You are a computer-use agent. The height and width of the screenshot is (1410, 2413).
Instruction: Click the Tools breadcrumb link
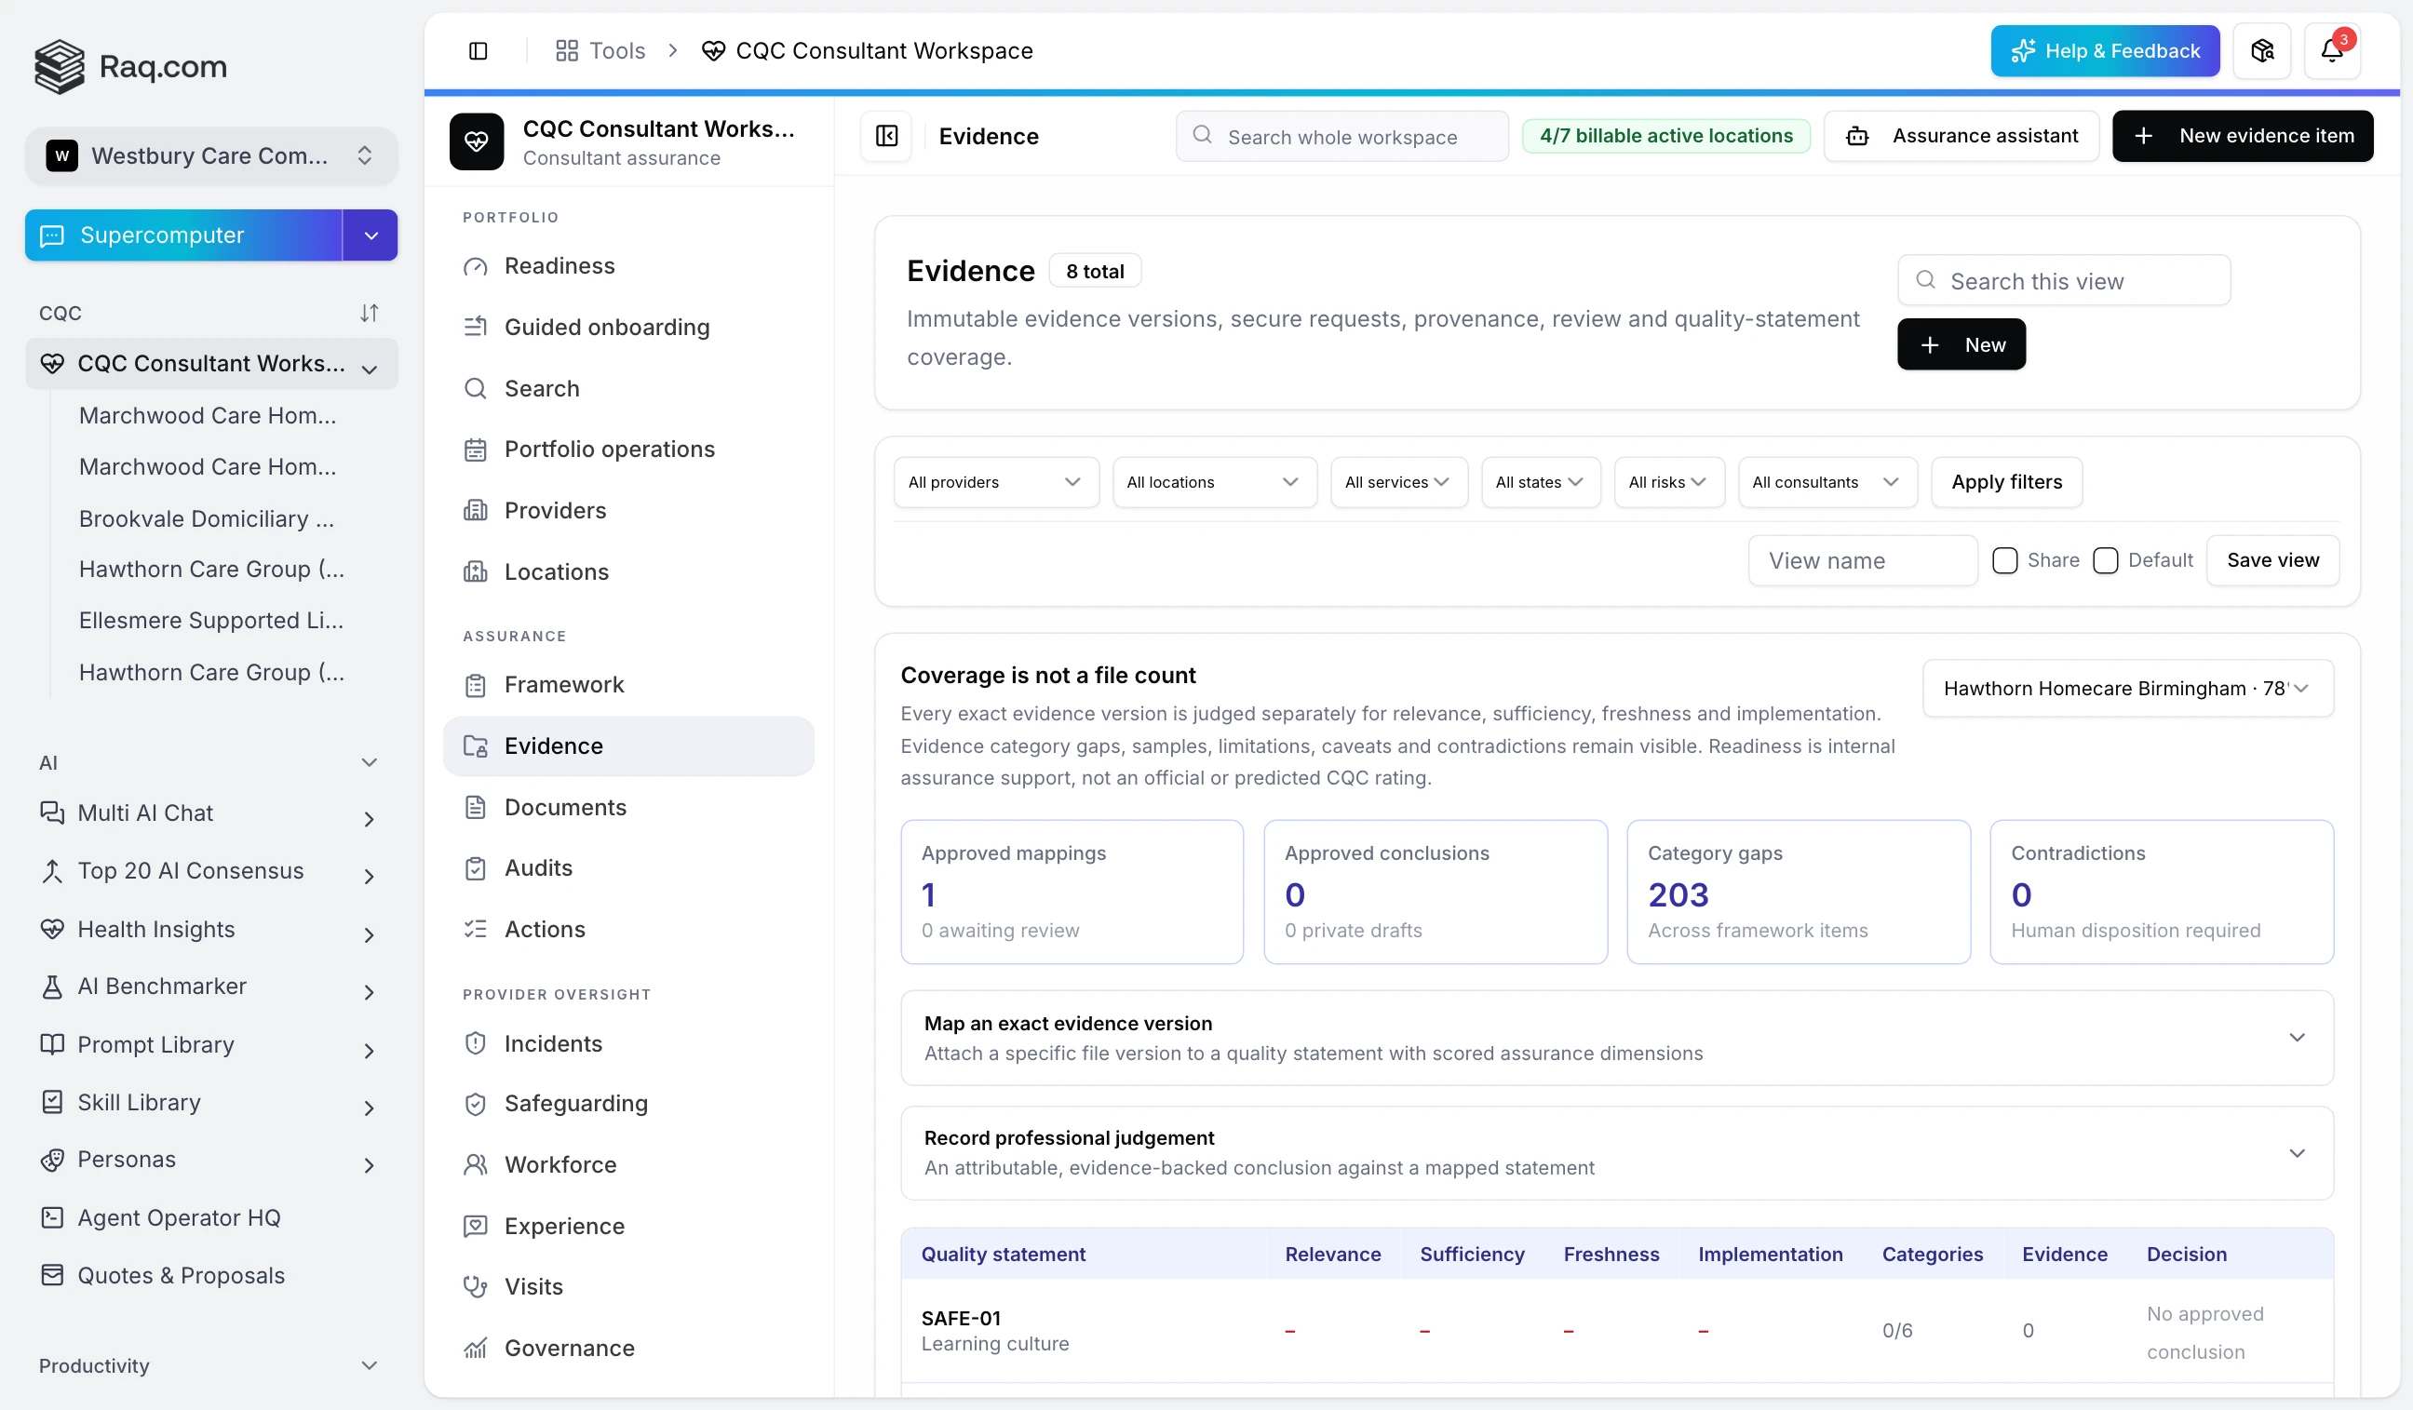600,51
